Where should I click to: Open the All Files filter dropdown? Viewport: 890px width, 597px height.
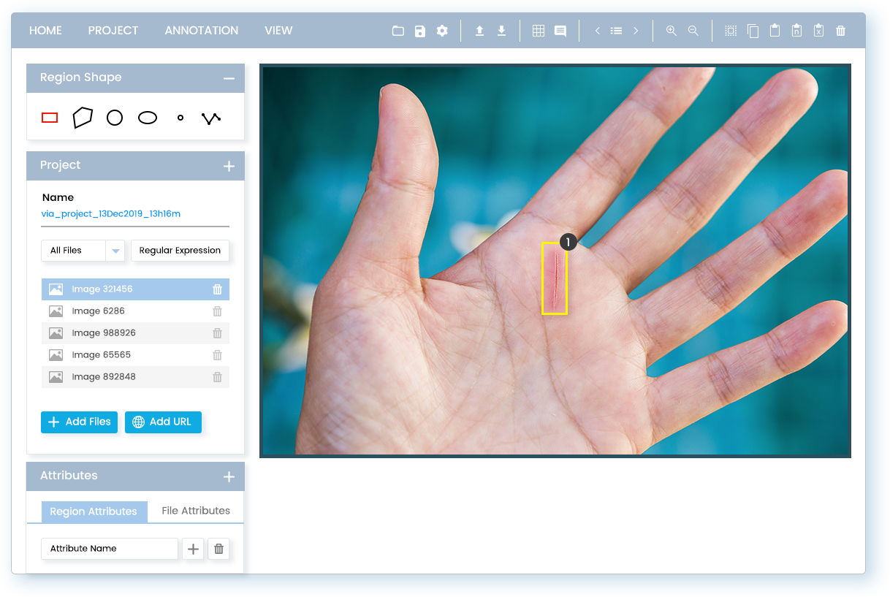[x=83, y=251]
